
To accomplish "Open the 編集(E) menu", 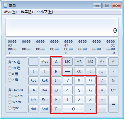I will click(27, 12).
